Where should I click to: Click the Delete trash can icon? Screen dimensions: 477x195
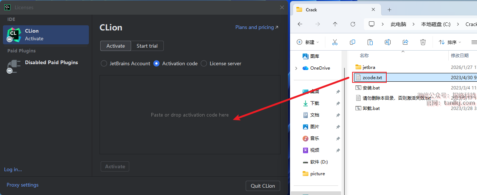coord(423,42)
